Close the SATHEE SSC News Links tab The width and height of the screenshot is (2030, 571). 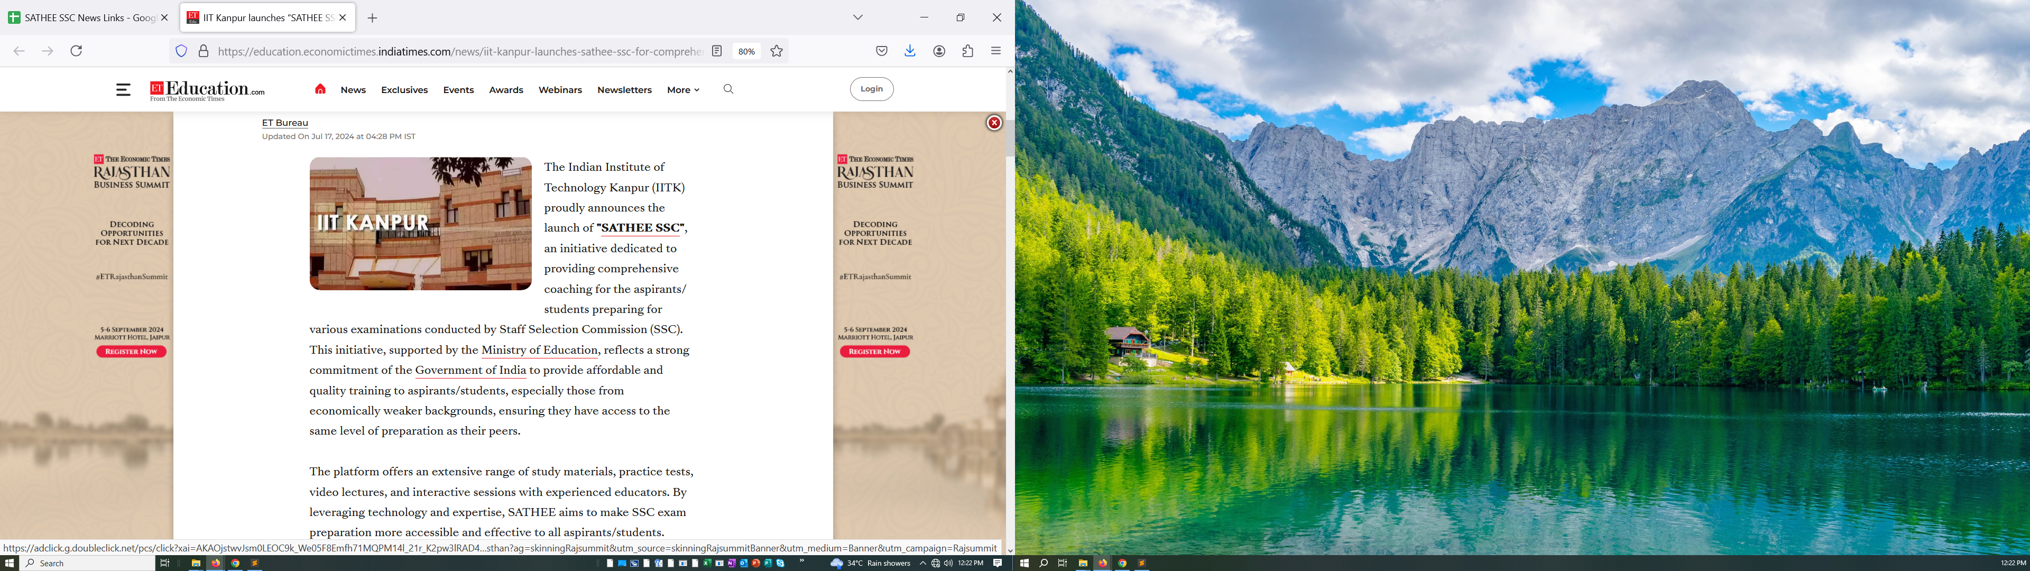[x=165, y=17]
